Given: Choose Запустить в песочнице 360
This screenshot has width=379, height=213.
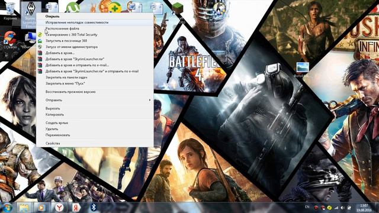Looking at the screenshot, I should (x=95, y=41).
